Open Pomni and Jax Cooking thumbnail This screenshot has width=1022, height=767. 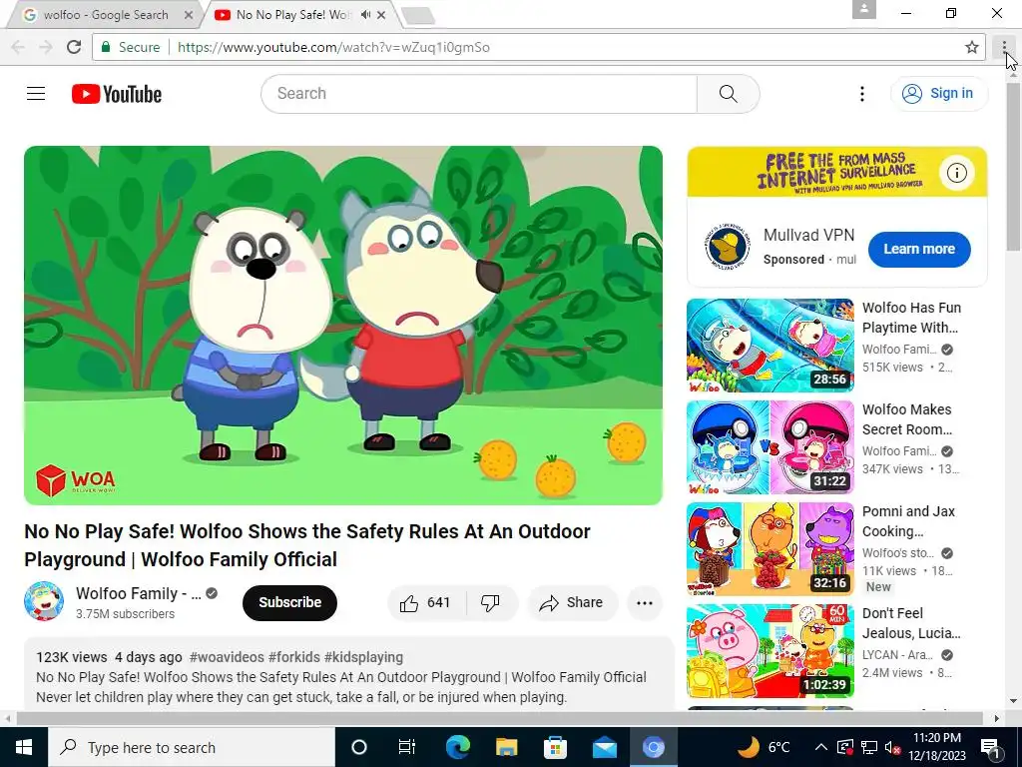point(770,549)
